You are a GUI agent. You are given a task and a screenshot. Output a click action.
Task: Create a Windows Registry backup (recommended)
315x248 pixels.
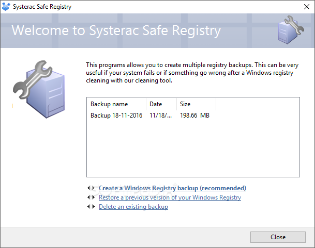point(172,188)
